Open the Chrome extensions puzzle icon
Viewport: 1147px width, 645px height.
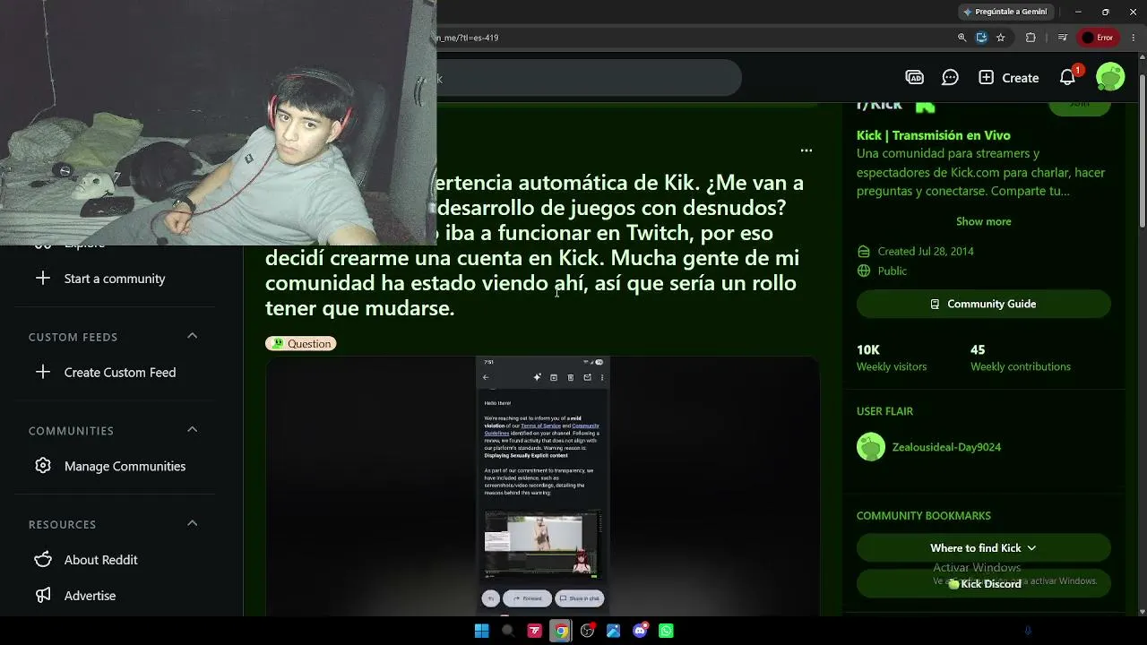click(1031, 38)
